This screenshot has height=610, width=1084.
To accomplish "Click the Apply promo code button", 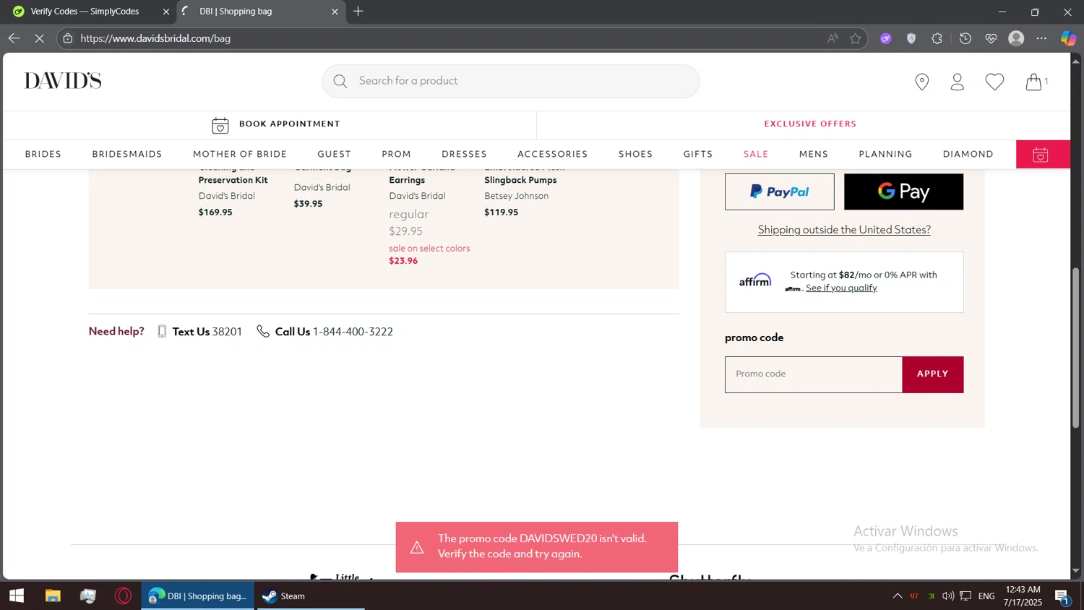I will (932, 374).
